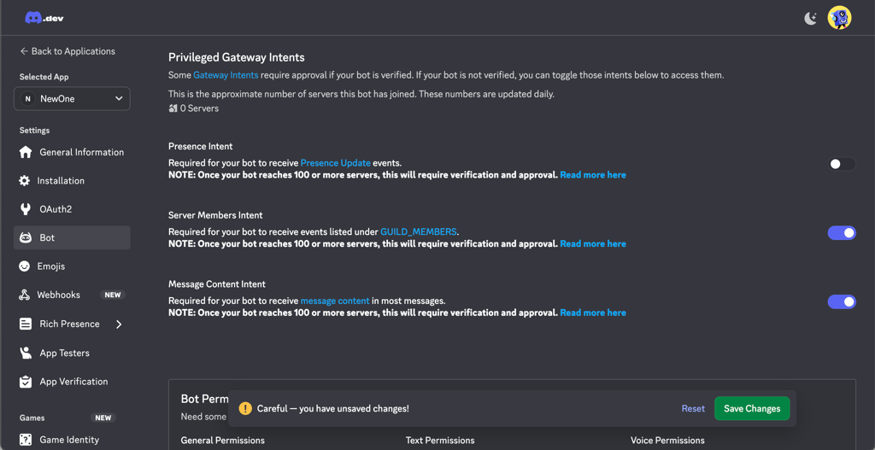Toggle dark mode moon icon
Screen dimensions: 875x450
[810, 19]
